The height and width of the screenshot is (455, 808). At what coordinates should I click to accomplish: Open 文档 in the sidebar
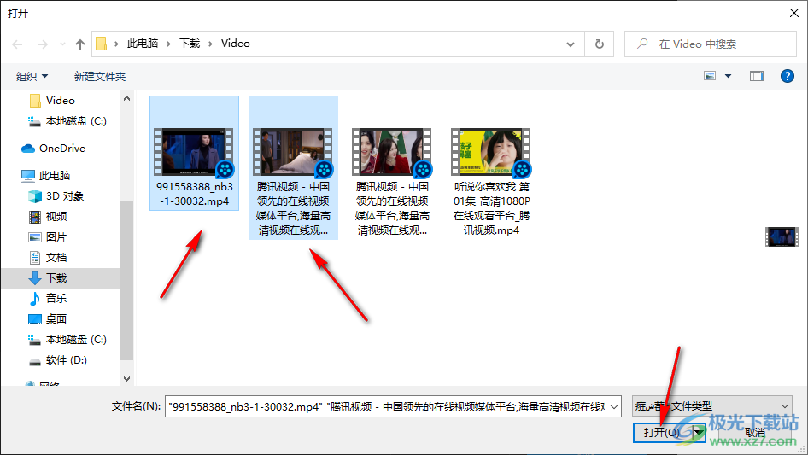(48, 258)
